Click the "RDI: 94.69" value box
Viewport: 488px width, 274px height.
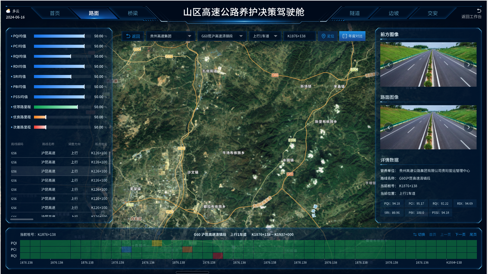(465, 204)
